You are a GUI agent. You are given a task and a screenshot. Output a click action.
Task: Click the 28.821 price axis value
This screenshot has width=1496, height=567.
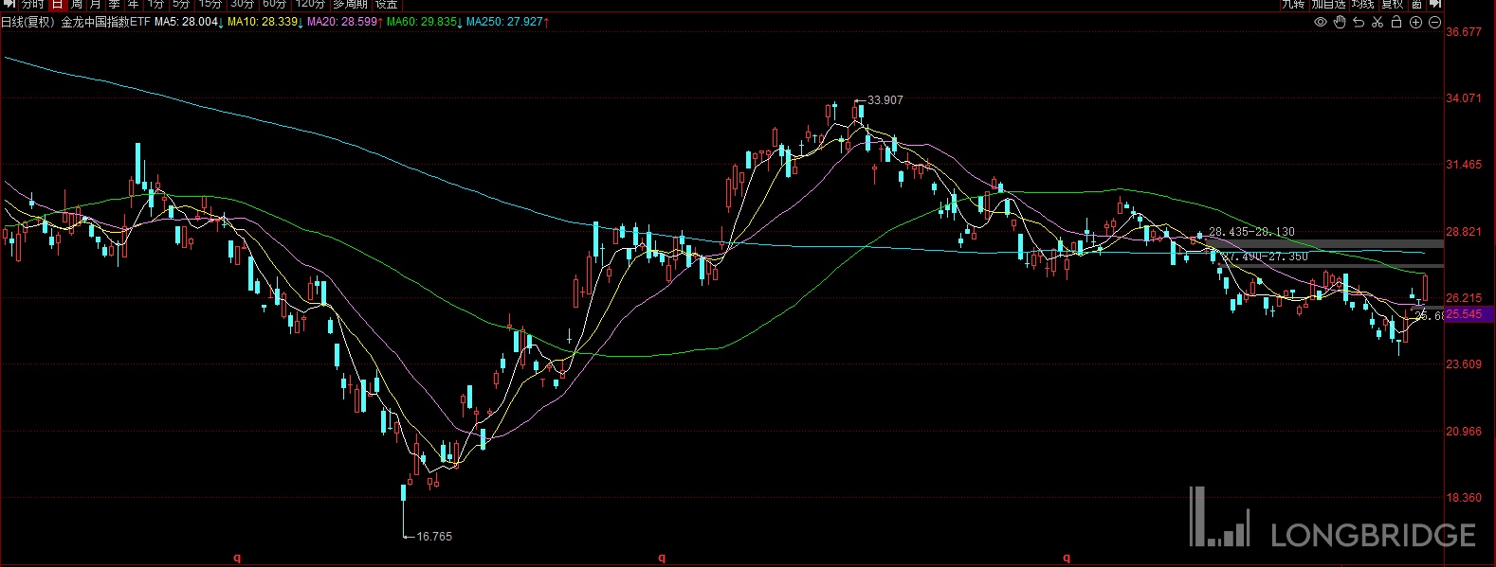[1464, 232]
